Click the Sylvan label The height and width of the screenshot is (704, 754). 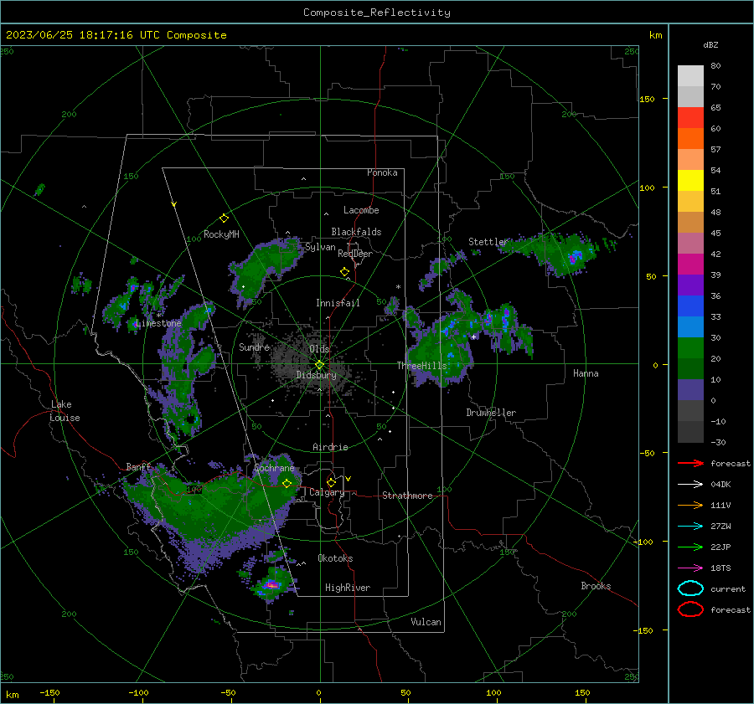(x=320, y=247)
